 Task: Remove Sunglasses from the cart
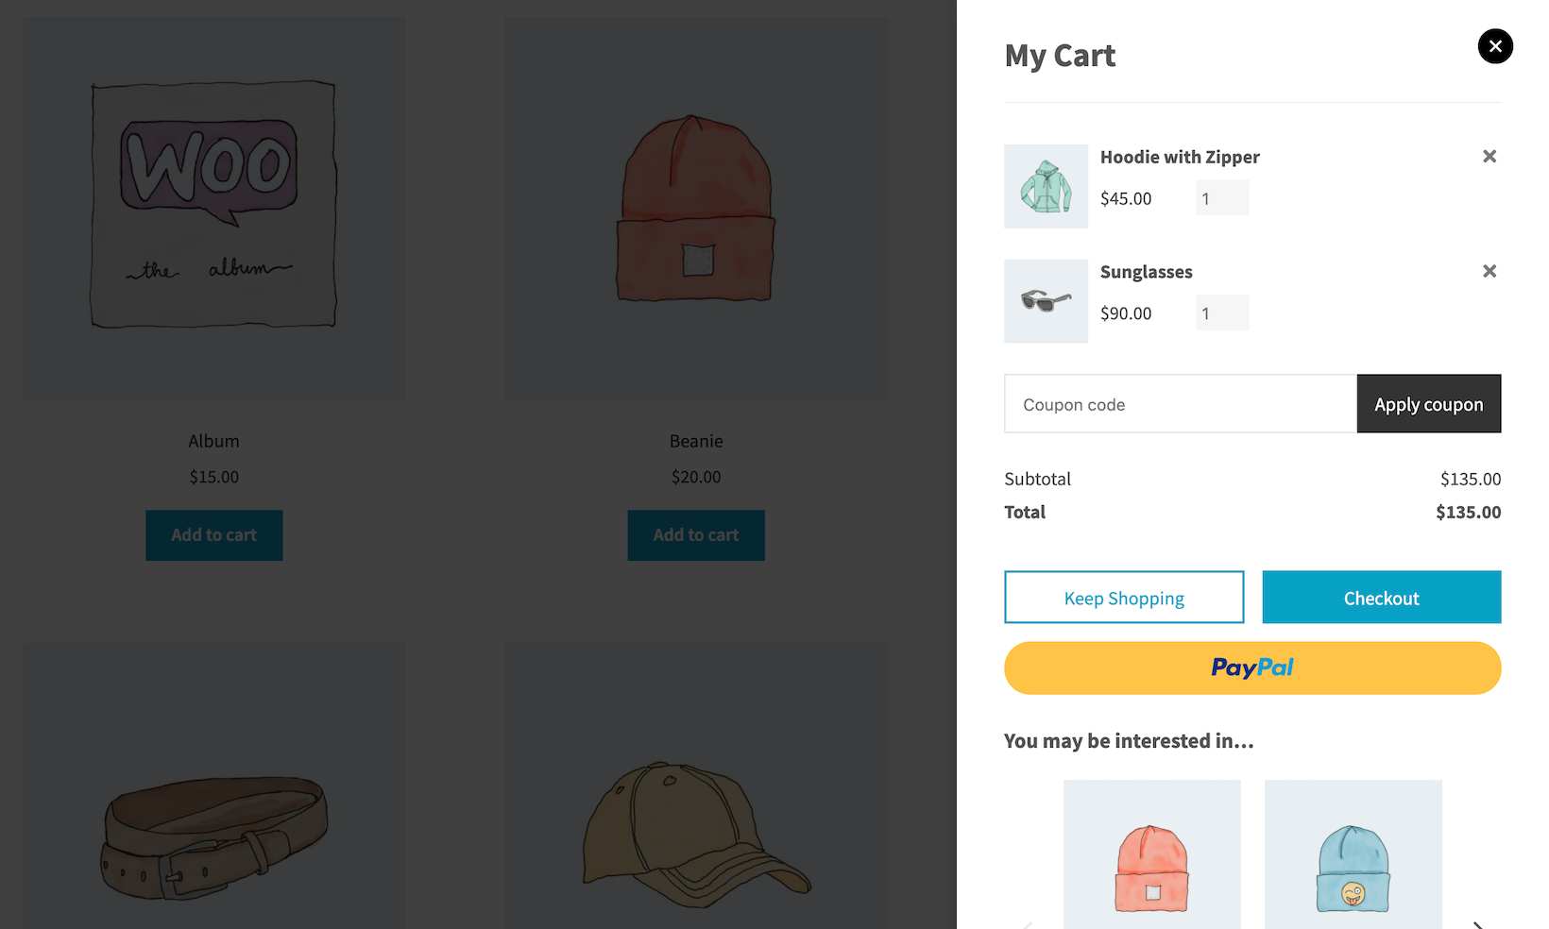[1489, 272]
